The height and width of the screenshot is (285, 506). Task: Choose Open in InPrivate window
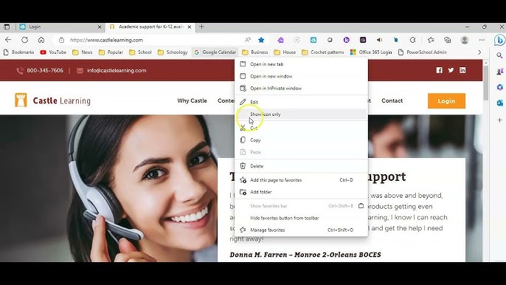pos(301,88)
